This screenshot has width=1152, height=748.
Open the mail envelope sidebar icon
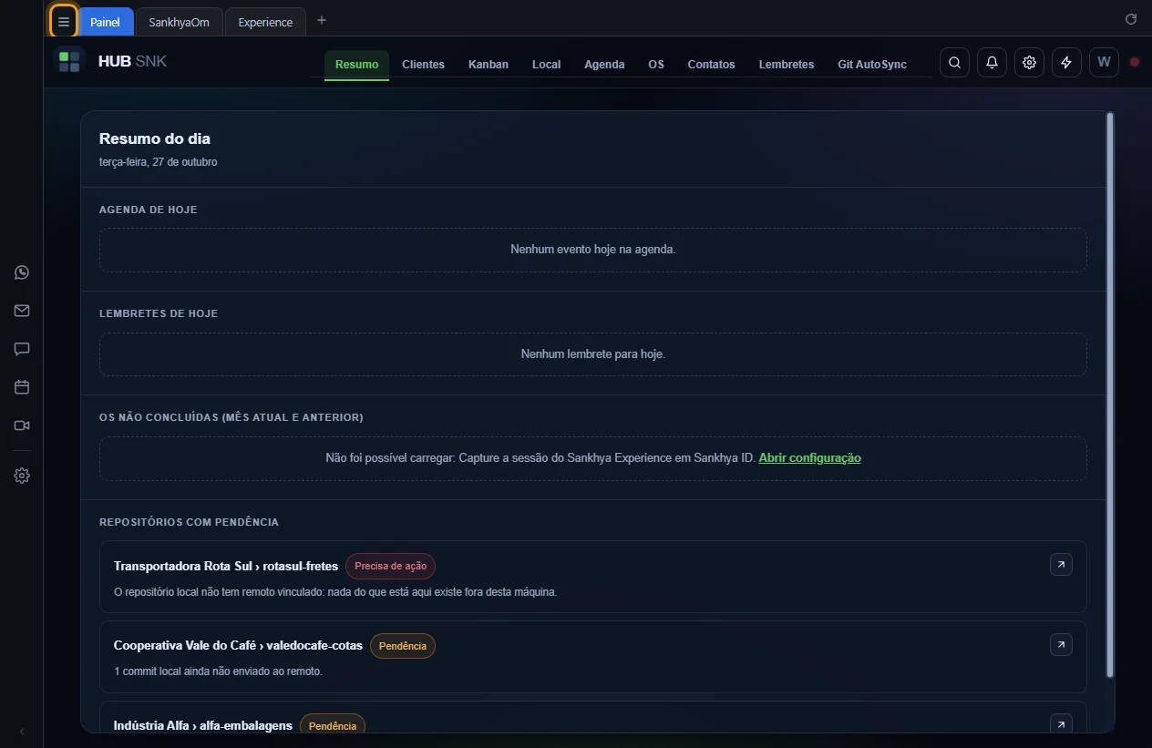click(x=22, y=311)
